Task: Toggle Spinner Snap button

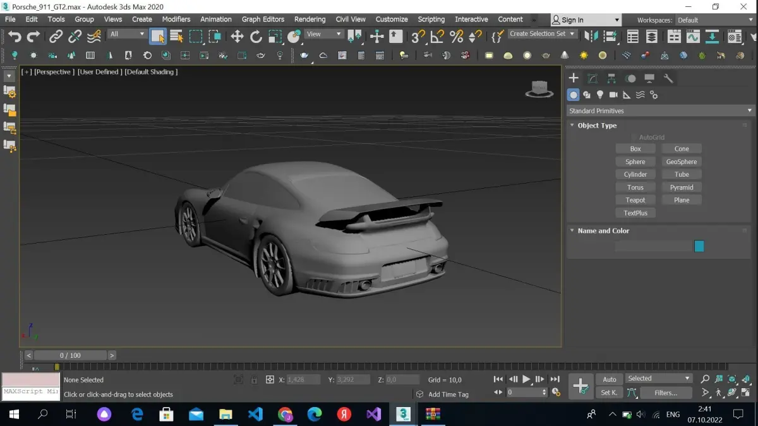Action: tap(475, 37)
